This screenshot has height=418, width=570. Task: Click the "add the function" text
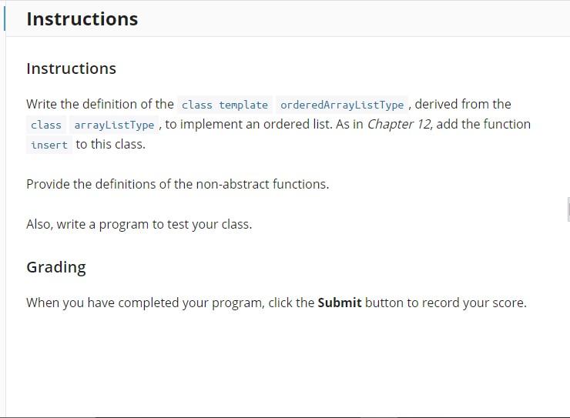(484, 124)
